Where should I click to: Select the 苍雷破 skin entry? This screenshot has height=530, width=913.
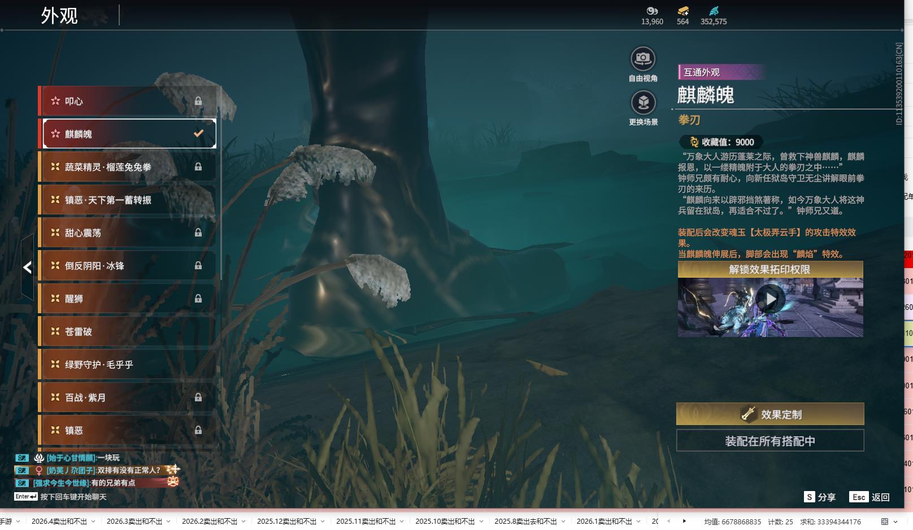click(x=127, y=332)
